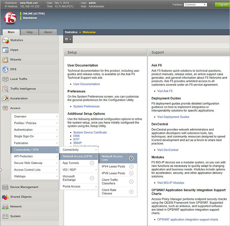
Task: Open the Statistics module
Action: point(17,40)
